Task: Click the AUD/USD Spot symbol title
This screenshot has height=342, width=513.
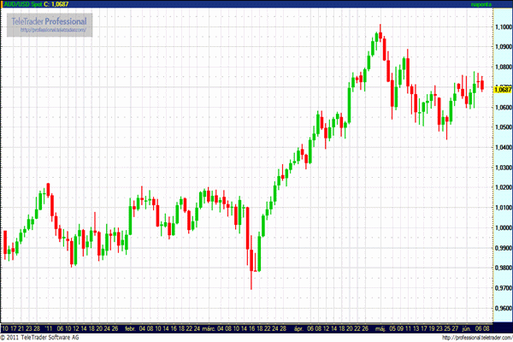Action: pos(21,5)
